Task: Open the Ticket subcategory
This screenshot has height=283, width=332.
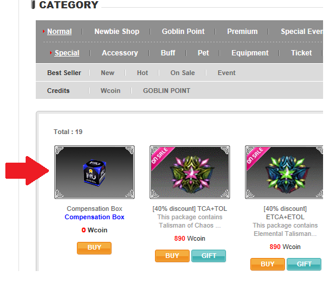Action: (301, 52)
